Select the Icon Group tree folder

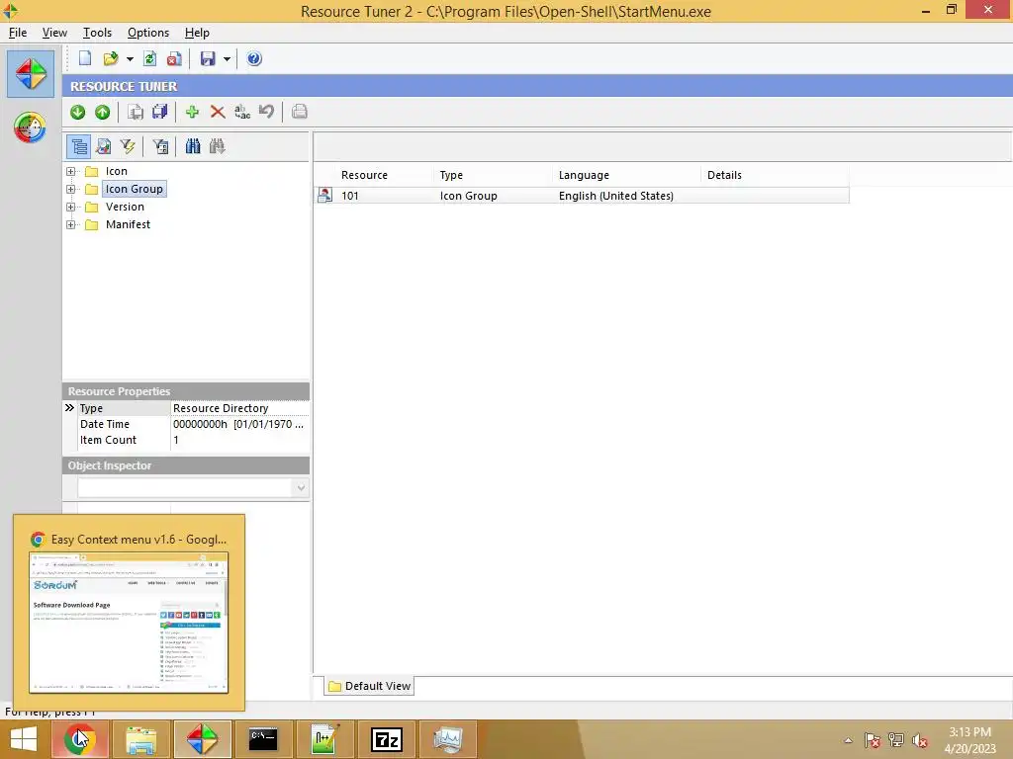pos(135,189)
